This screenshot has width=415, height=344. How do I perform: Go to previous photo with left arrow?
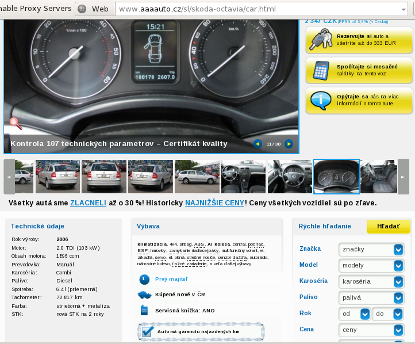pos(258,144)
